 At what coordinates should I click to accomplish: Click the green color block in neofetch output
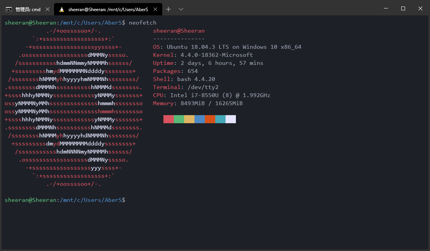tap(179, 119)
